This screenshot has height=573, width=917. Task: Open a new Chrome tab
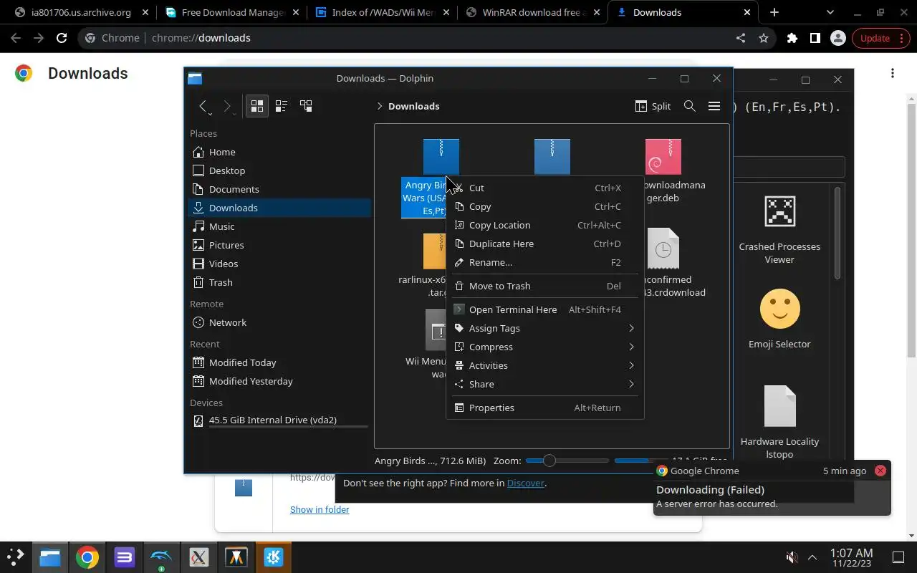[x=774, y=12]
